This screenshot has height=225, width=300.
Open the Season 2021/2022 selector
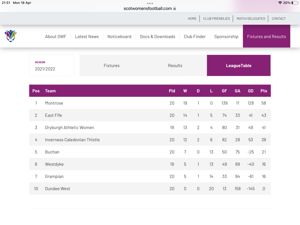pos(52,65)
